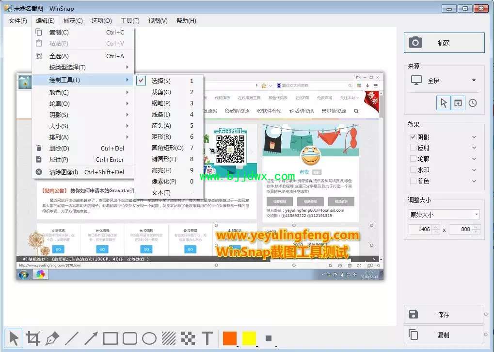494x352 pixels.
Task: Click the copy icon in edit menu
Action: point(39,32)
